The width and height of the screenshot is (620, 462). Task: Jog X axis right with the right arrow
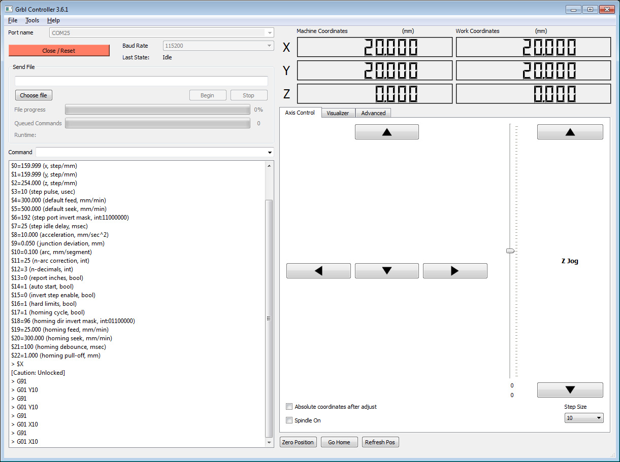(x=455, y=271)
